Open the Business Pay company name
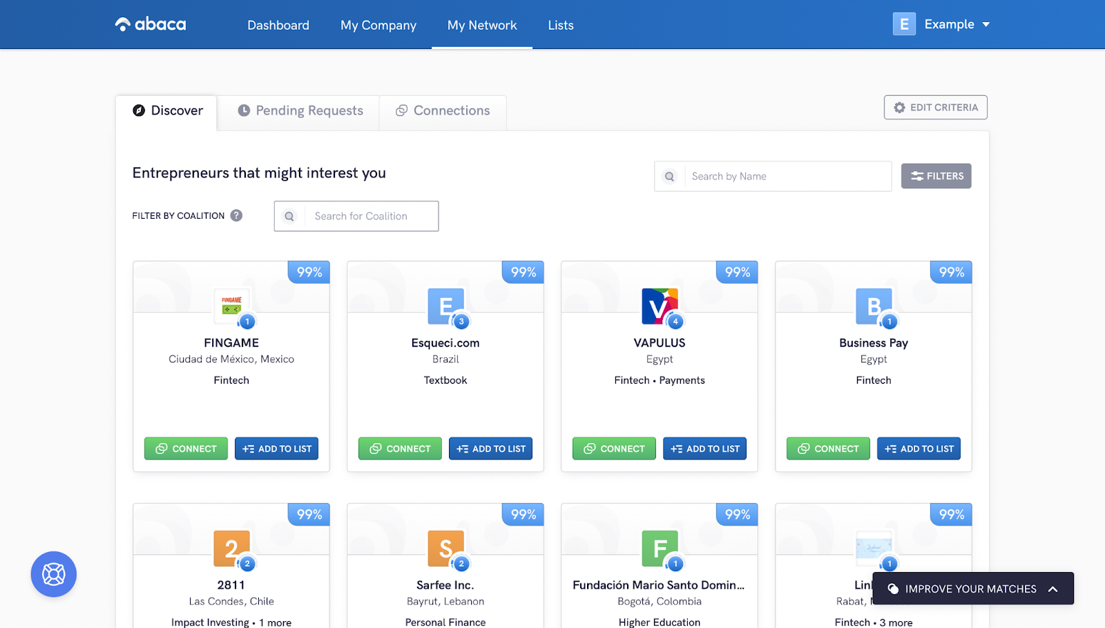The height and width of the screenshot is (628, 1105). click(874, 343)
